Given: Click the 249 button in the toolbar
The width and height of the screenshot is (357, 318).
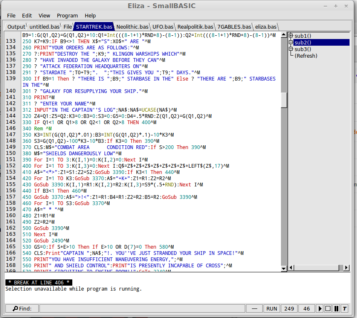Looking at the screenshot, I should click(x=289, y=308).
